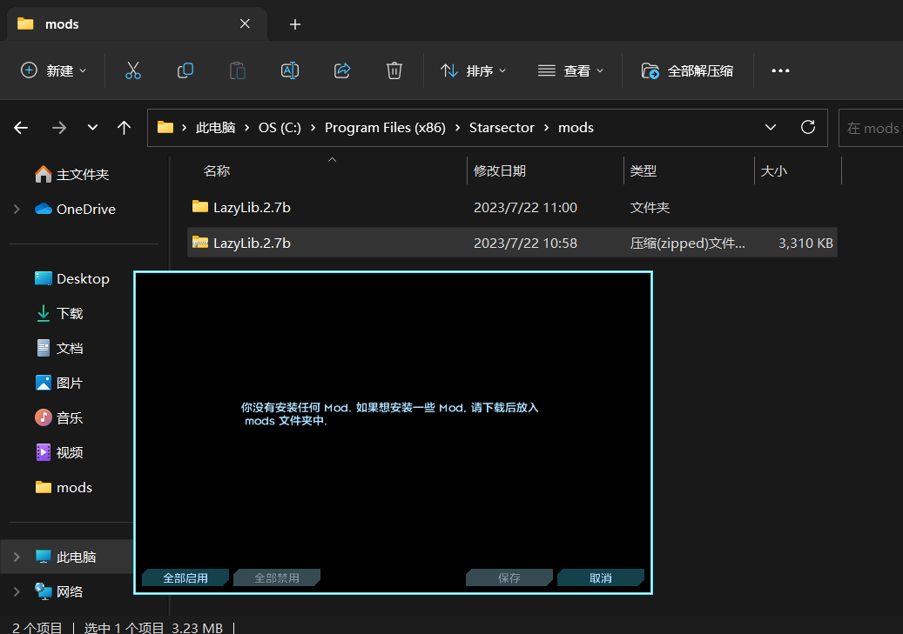Open the mods folder in the sidebar
The image size is (903, 634).
[x=74, y=487]
